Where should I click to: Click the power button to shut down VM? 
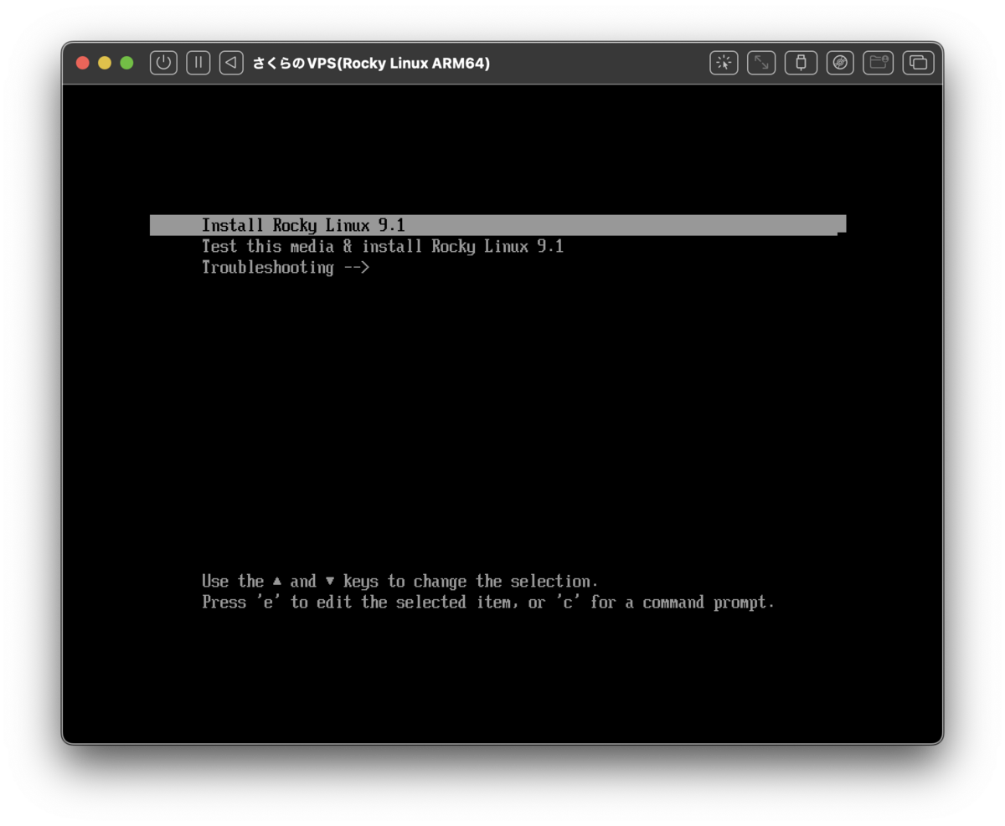point(163,63)
